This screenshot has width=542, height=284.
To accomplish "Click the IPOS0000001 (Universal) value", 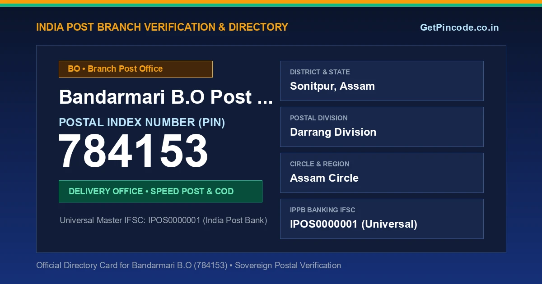I will pyautogui.click(x=354, y=224).
